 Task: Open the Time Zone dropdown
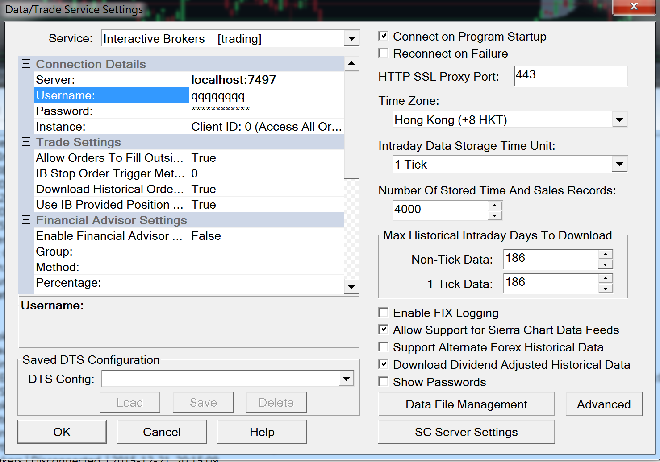pos(619,120)
